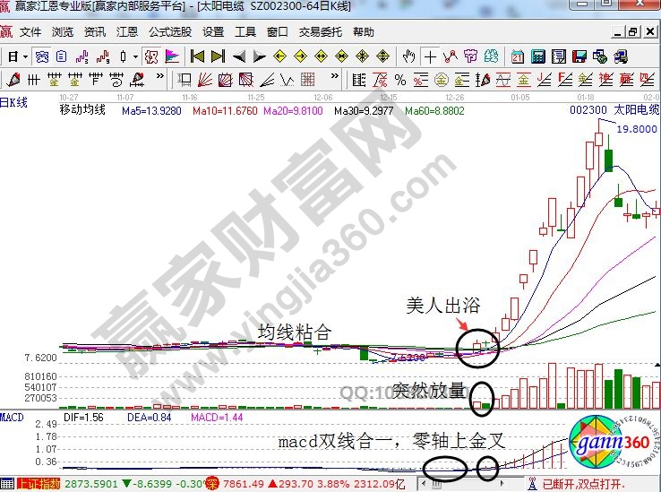
Task: Select the candlestick chart type icon
Action: coord(123,56)
